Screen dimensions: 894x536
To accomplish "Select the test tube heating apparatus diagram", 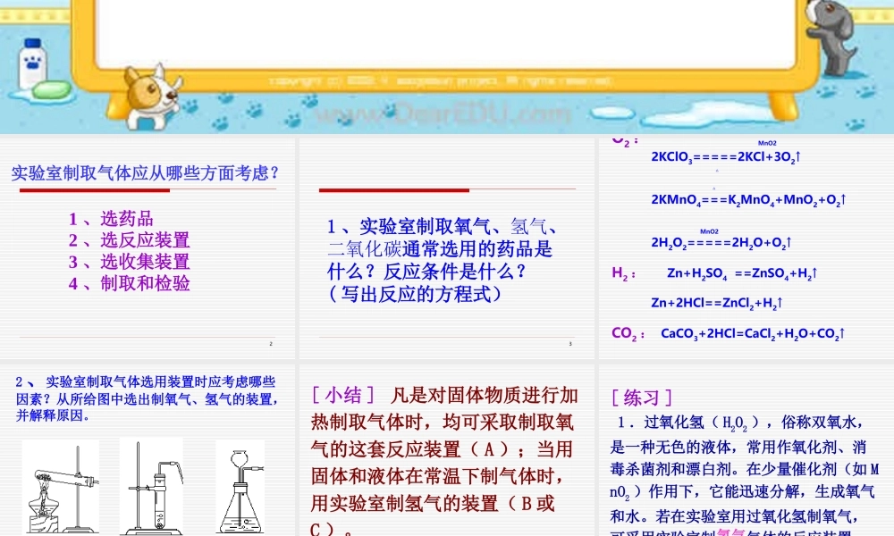I will click(61, 487).
